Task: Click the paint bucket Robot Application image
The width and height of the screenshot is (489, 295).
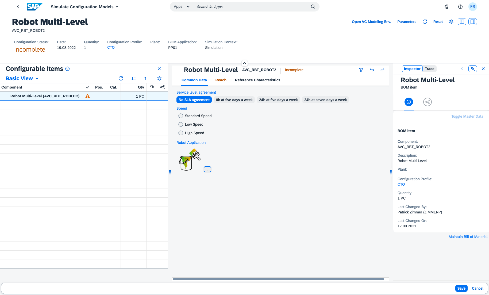Action: [x=190, y=160]
